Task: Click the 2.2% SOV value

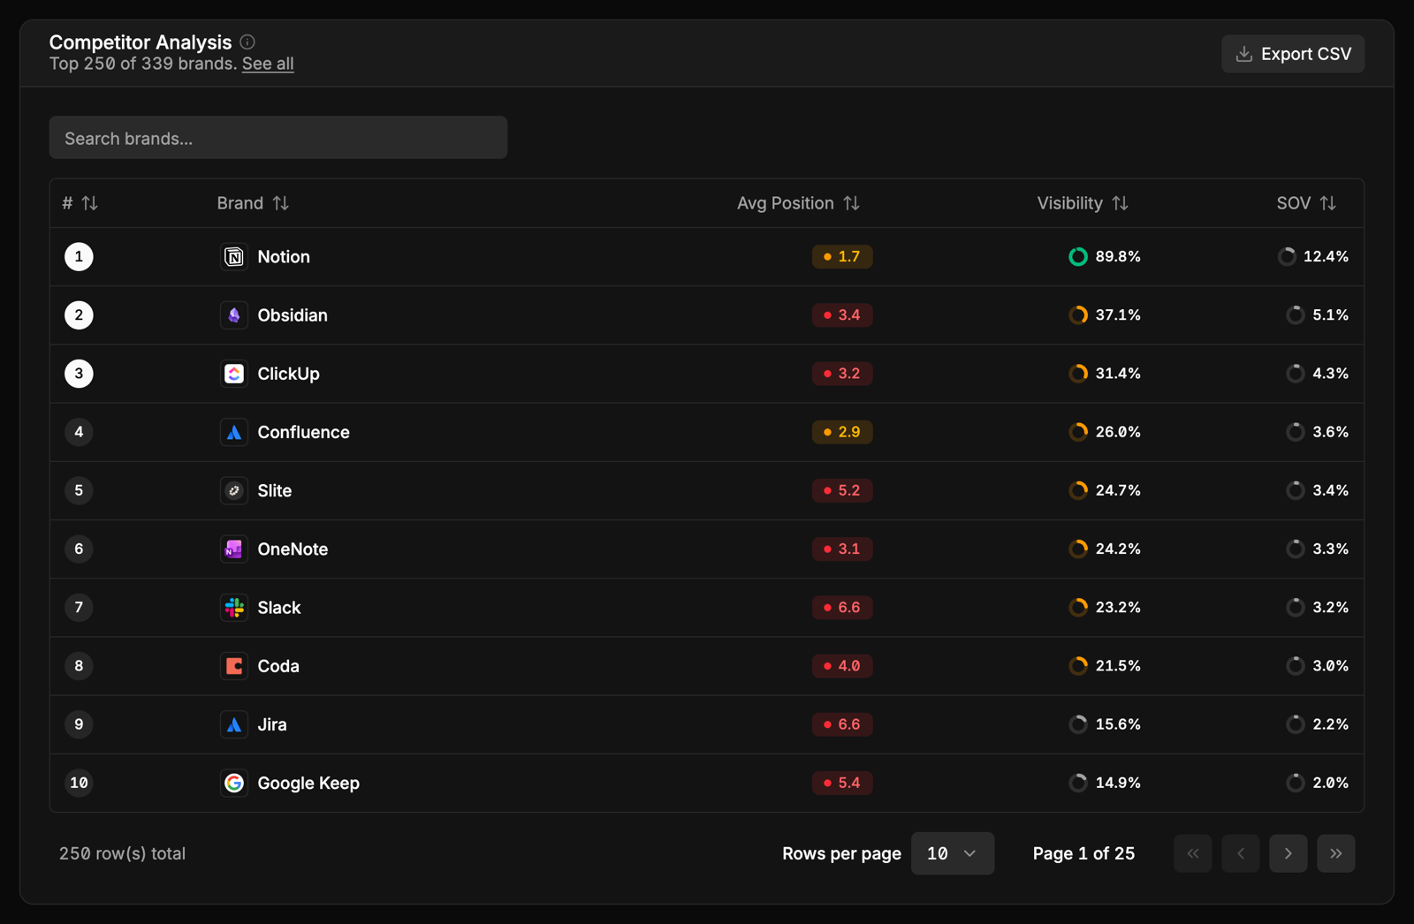Action: (x=1330, y=724)
